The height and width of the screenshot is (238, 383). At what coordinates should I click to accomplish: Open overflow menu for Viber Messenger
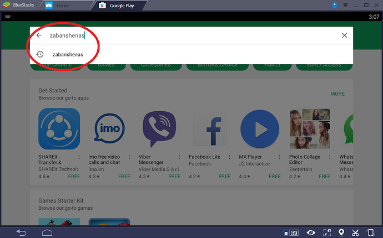tap(179, 157)
